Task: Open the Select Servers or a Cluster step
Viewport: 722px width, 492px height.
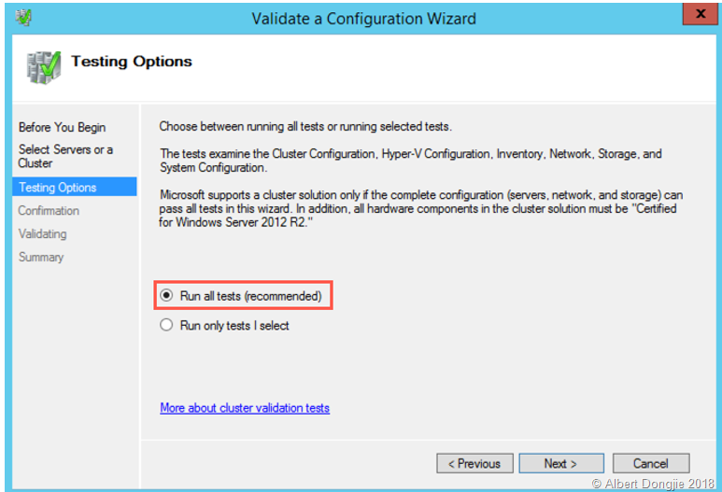Action: pyautogui.click(x=65, y=156)
